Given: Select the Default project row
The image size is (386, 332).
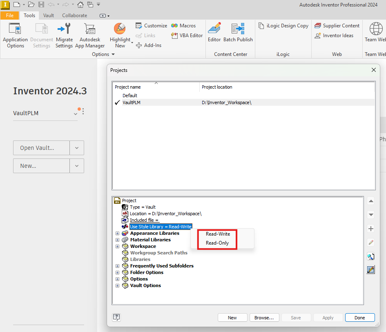Looking at the screenshot, I should click(244, 96).
